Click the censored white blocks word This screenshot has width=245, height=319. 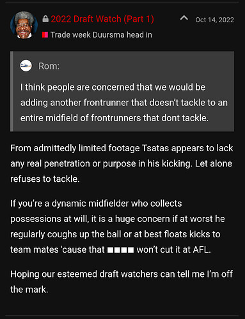pyautogui.click(x=120, y=250)
